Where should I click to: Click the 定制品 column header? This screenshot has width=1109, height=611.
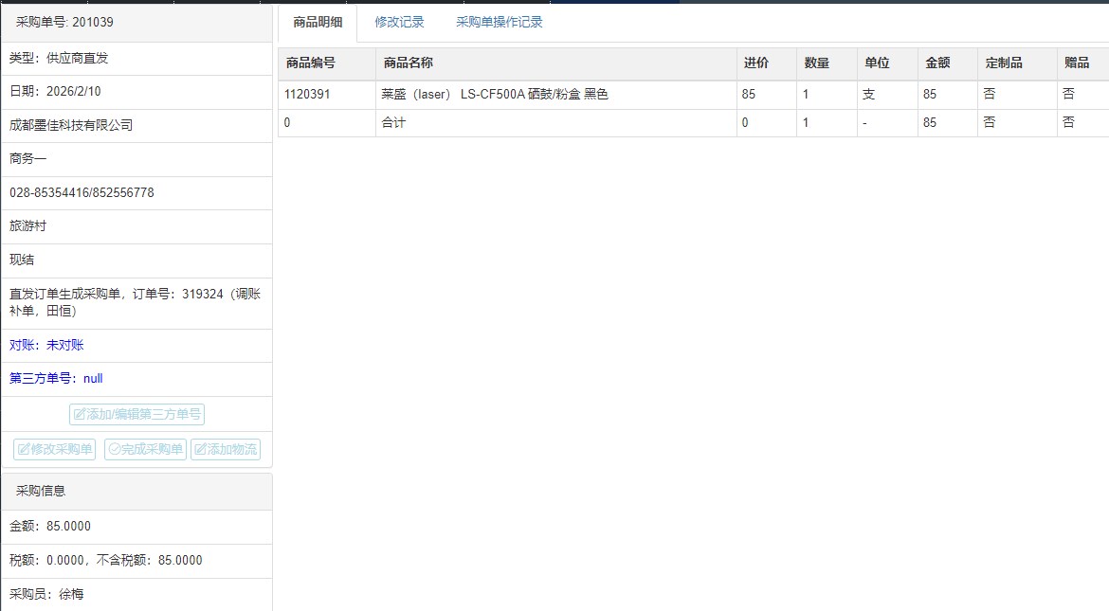1004,63
